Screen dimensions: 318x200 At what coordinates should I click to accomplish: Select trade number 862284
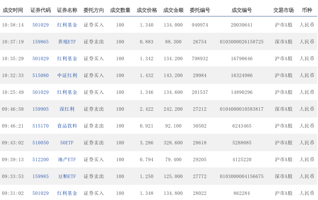pos(242,193)
